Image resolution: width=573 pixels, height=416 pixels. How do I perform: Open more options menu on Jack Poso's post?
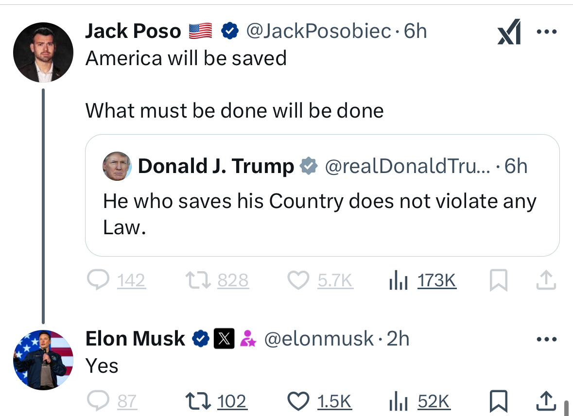point(546,32)
